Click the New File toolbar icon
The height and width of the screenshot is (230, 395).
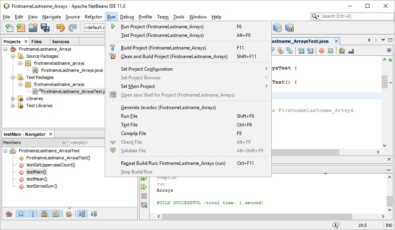(9, 27)
